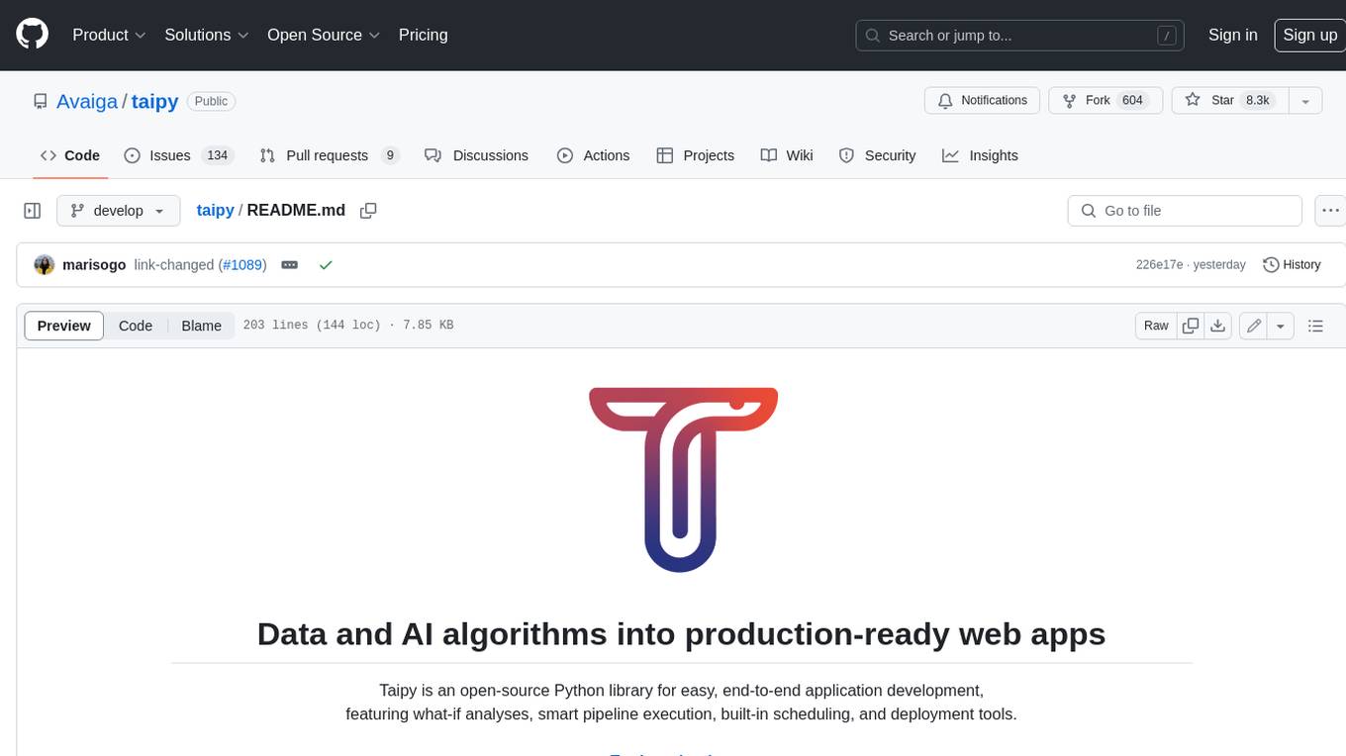1346x756 pixels.
Task: Download the raw file icon
Action: [1218, 326]
